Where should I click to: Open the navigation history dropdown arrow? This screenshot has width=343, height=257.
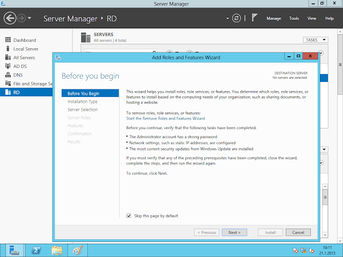click(x=29, y=18)
